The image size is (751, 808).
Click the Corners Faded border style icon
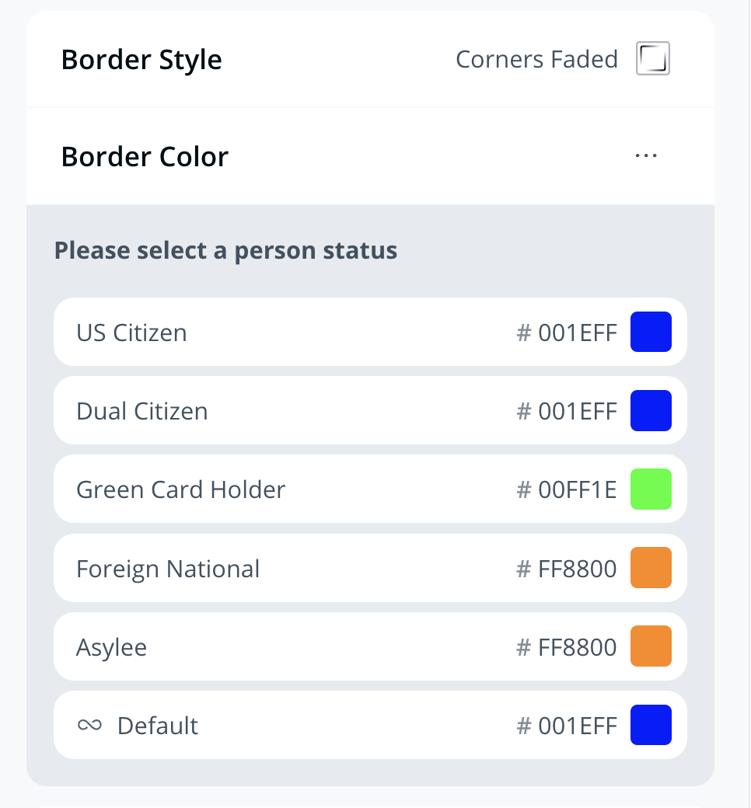[653, 59]
